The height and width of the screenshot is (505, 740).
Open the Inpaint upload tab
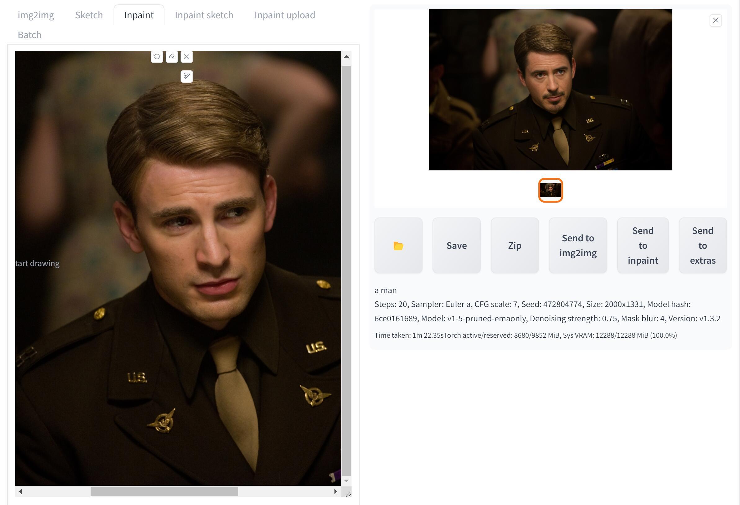click(285, 15)
